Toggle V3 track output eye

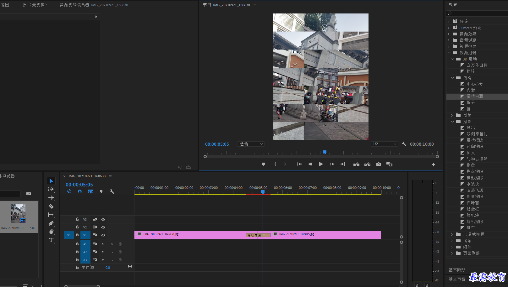tap(103, 219)
